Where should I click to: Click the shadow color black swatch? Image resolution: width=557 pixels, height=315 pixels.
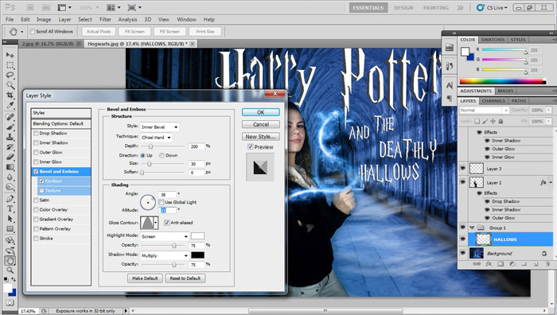pyautogui.click(x=198, y=255)
